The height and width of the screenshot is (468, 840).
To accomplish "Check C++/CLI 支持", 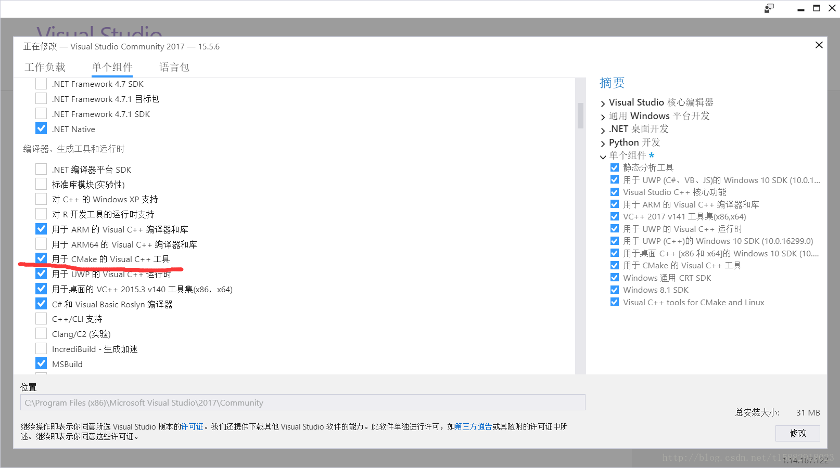I will coord(41,318).
